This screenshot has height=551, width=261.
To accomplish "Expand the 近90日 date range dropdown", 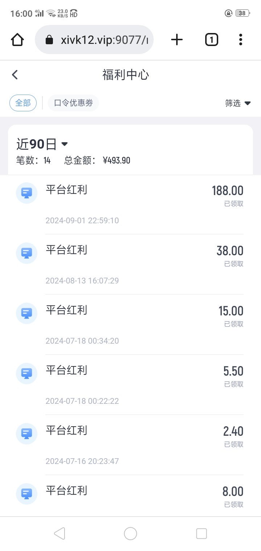I will click(42, 144).
